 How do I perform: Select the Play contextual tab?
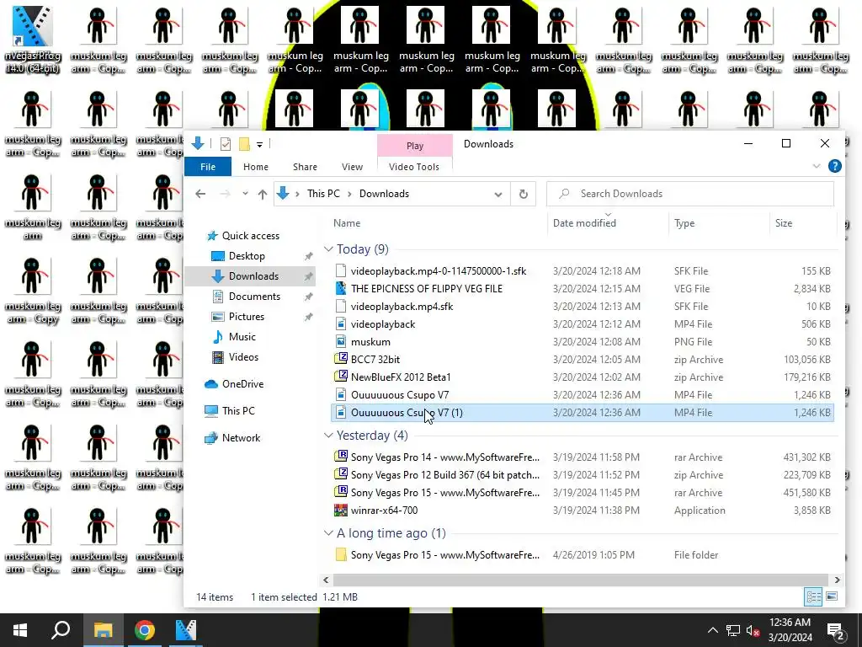point(415,146)
